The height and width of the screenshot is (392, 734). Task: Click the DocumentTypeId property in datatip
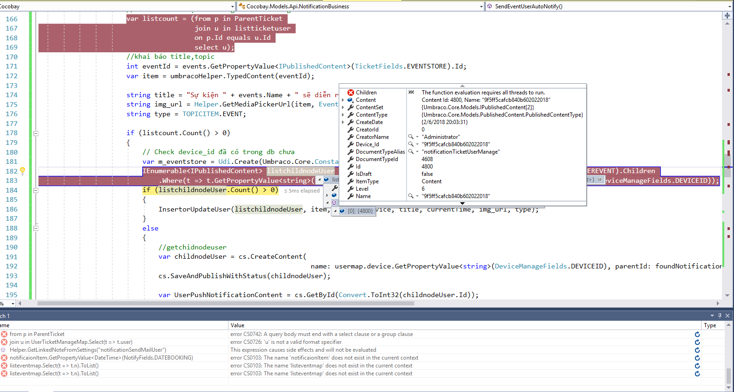click(377, 159)
